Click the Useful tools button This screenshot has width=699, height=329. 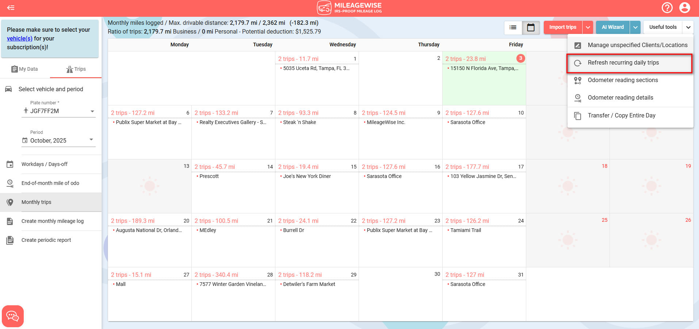click(663, 27)
